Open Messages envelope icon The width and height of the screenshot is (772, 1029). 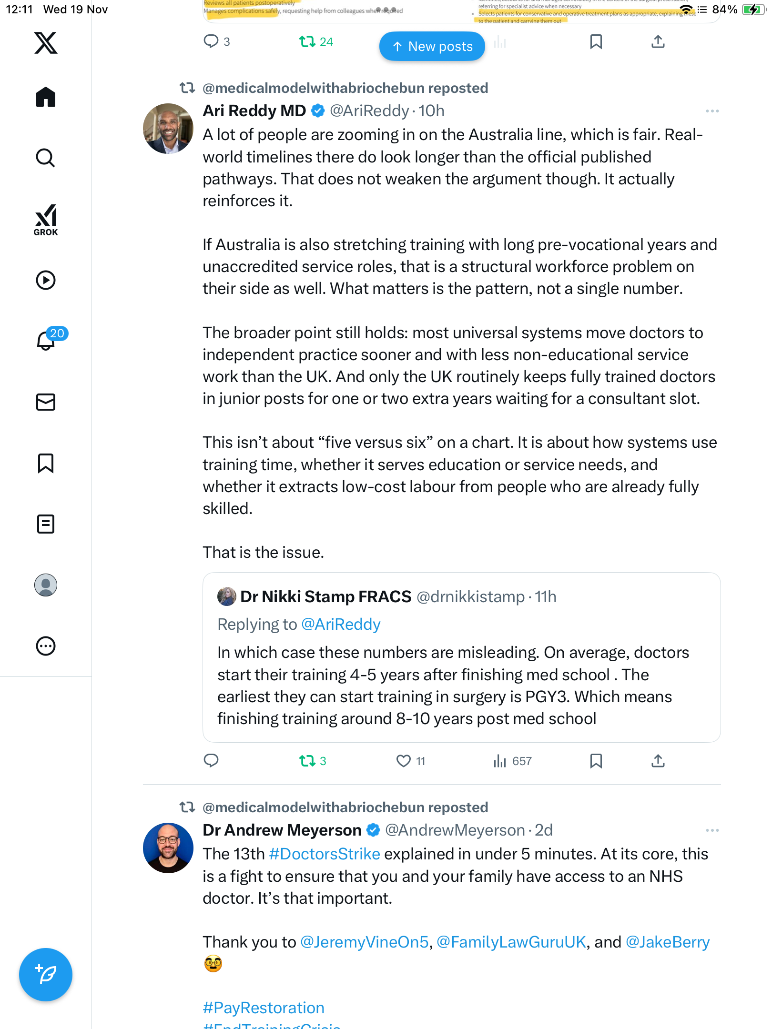(46, 402)
